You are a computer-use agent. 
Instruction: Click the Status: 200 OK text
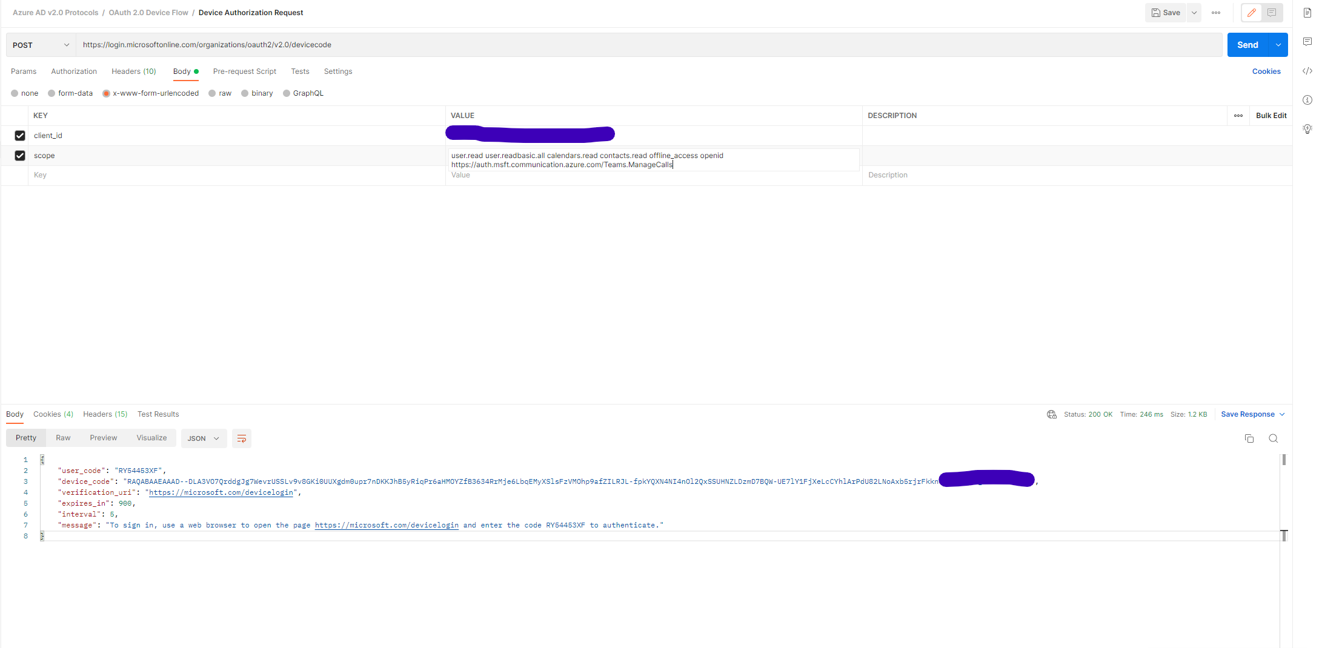1088,414
